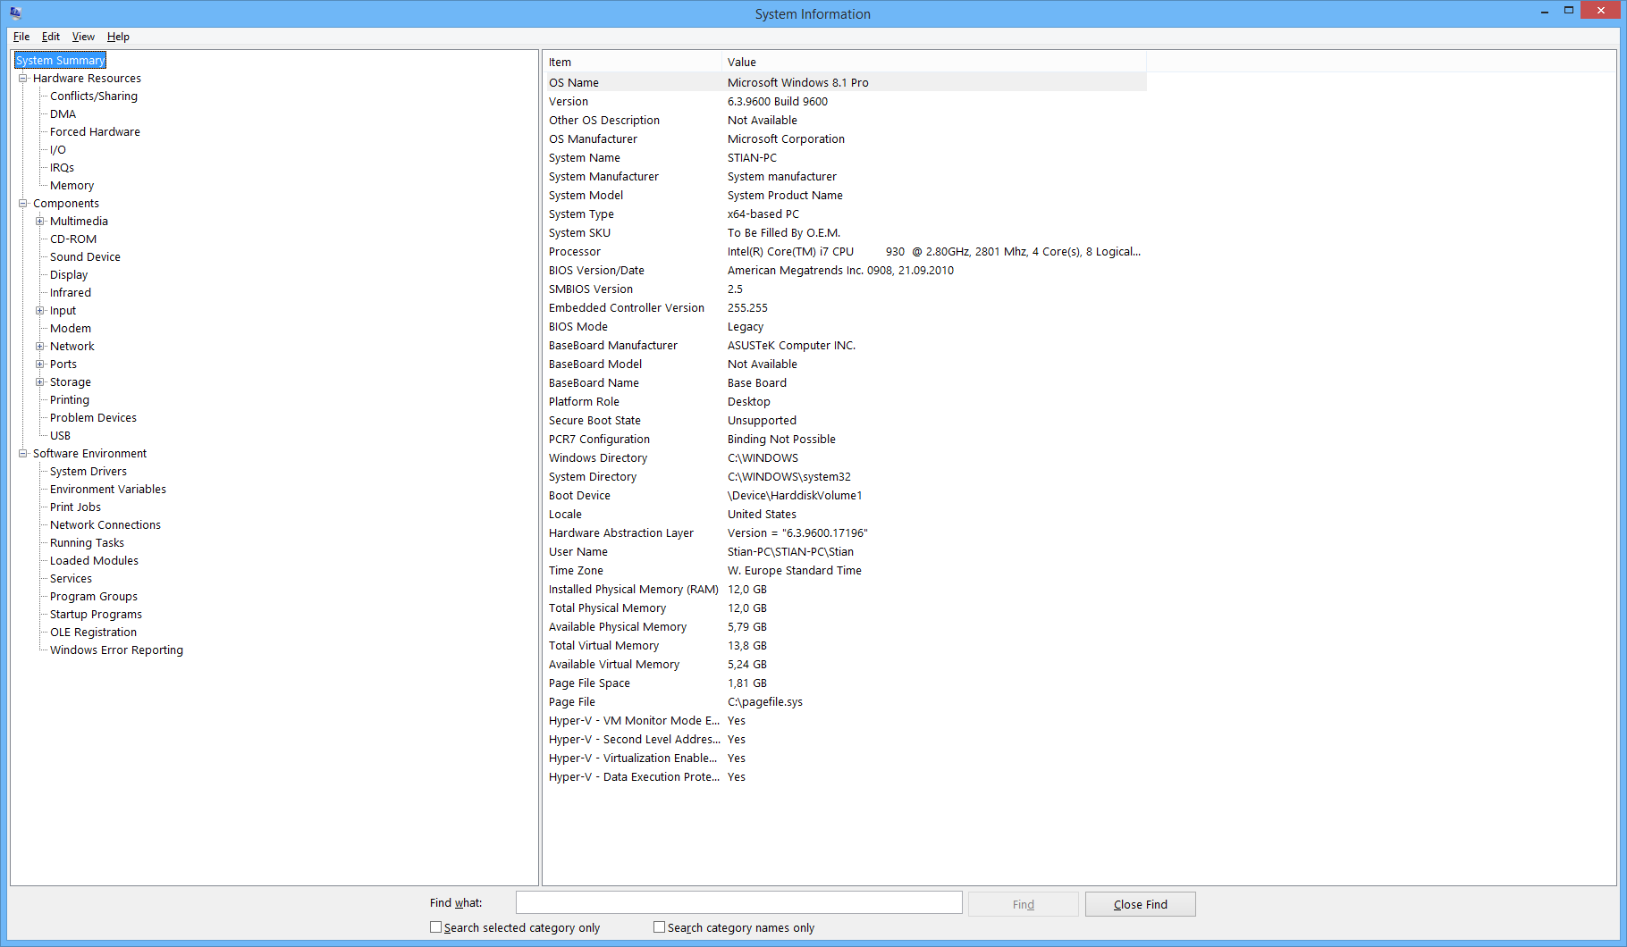Collapse the Hardware Resources tree node
This screenshot has height=947, width=1627.
[x=23, y=79]
